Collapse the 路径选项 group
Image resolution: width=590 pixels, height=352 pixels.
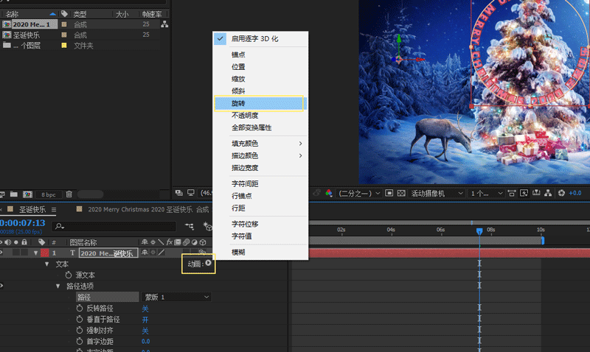[58, 286]
